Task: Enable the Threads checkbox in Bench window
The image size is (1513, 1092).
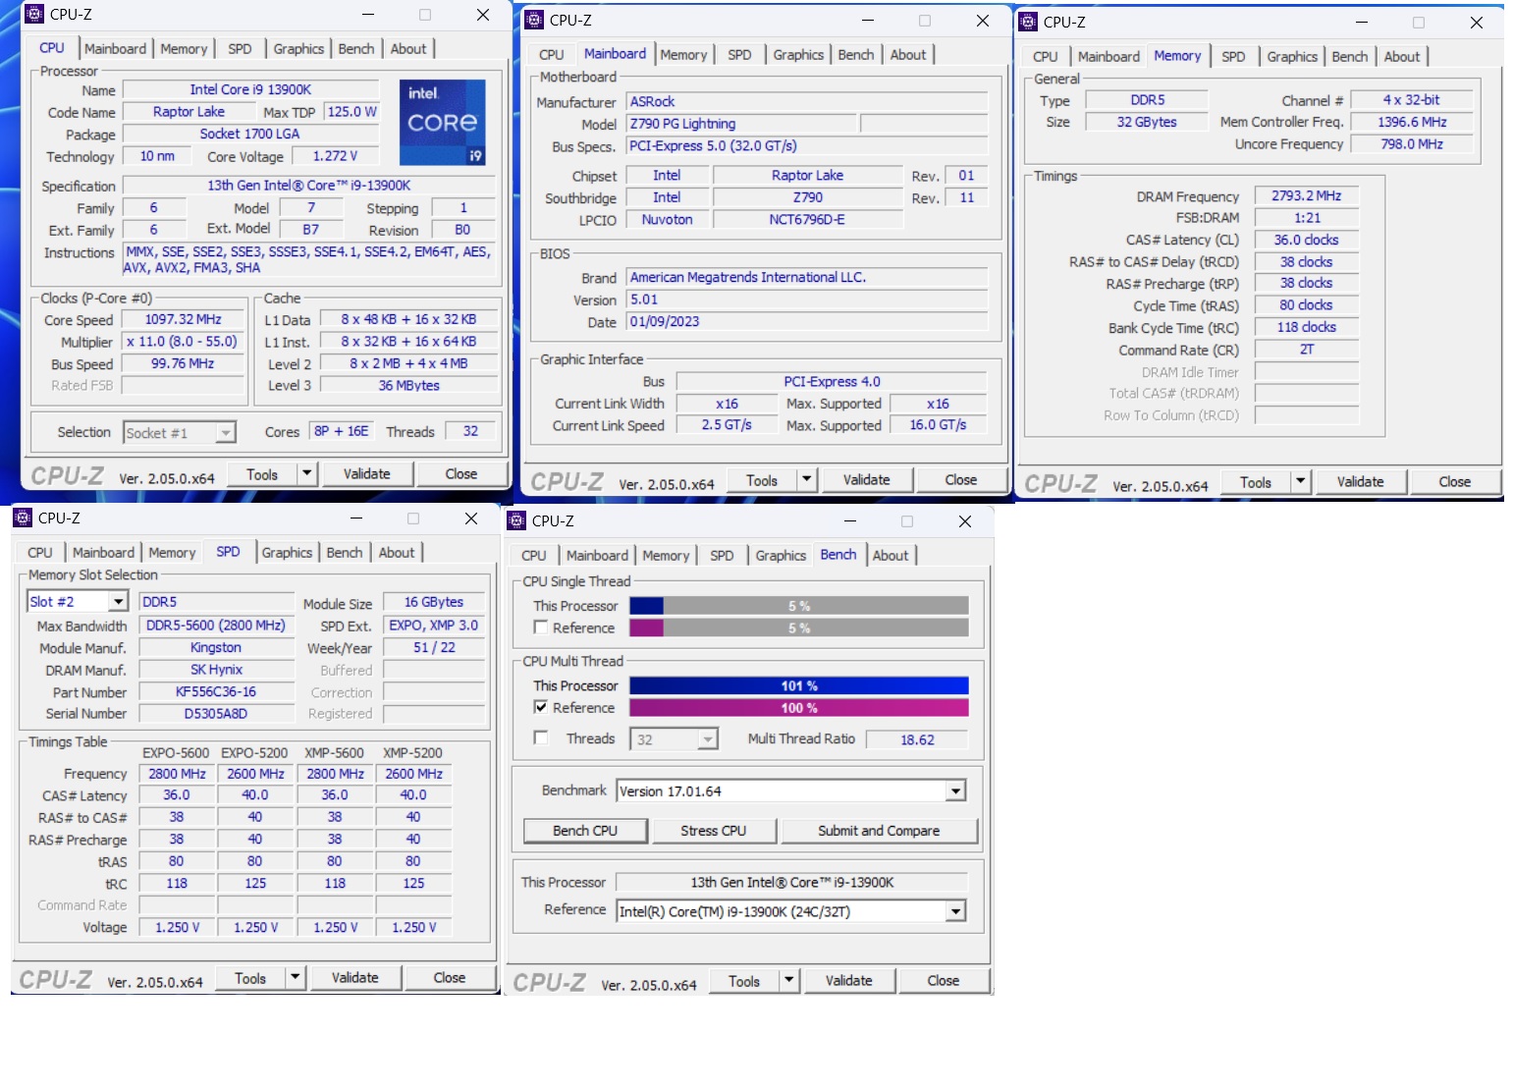Action: point(540,737)
